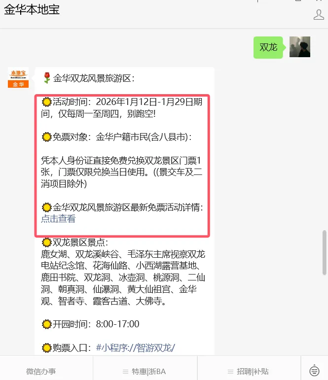
Task: Expand the list icon beside 招聘|补贴
Action: coord(230,372)
